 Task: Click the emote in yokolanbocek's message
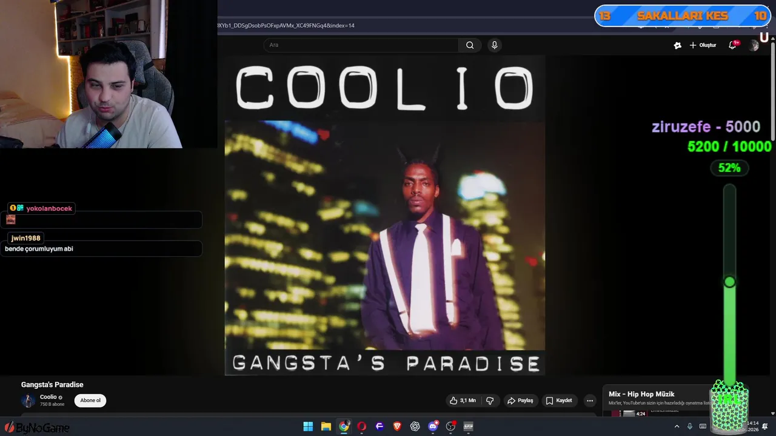click(10, 219)
